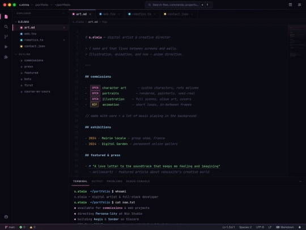The height and width of the screenshot is (230, 306).
Task: Open the OUTPUT panel tab
Action: 97,181
